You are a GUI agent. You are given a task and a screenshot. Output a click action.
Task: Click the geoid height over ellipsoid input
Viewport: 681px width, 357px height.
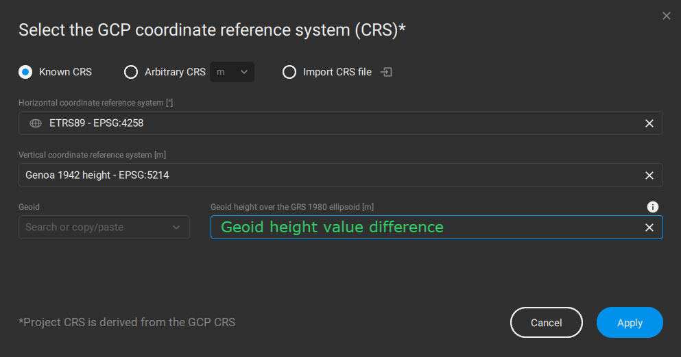[425, 227]
